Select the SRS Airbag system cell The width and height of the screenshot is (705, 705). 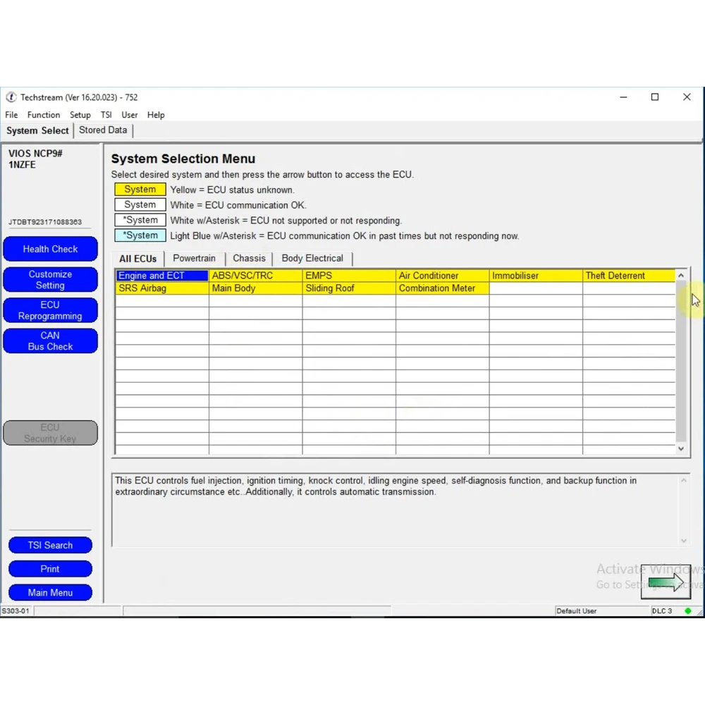click(162, 288)
